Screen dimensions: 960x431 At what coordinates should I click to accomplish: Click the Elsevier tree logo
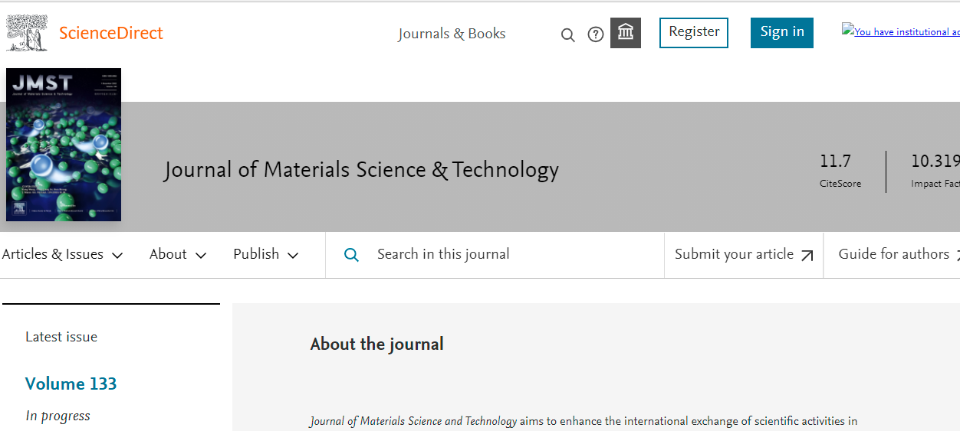pyautogui.click(x=27, y=33)
